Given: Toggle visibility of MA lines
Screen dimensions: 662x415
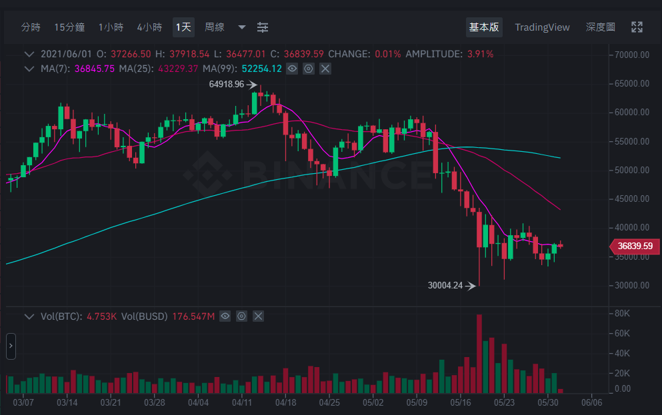Looking at the screenshot, I should [292, 69].
